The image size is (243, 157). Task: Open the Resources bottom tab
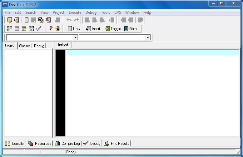click(40, 144)
